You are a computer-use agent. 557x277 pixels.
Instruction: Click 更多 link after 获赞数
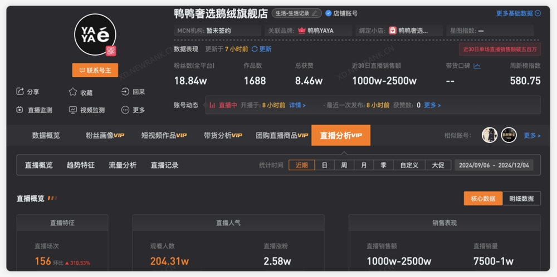[432, 105]
